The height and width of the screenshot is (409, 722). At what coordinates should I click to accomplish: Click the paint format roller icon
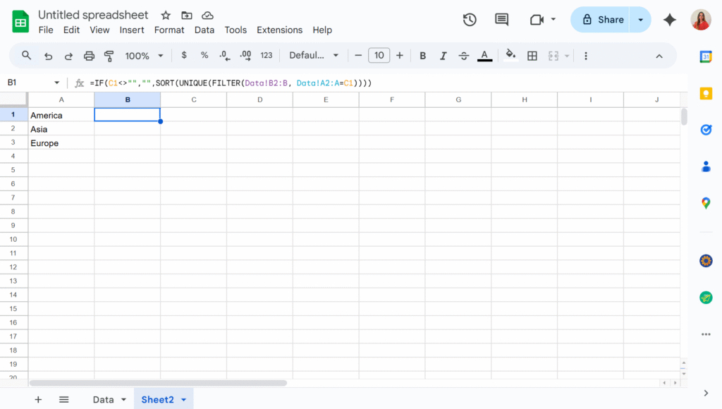pyautogui.click(x=109, y=56)
